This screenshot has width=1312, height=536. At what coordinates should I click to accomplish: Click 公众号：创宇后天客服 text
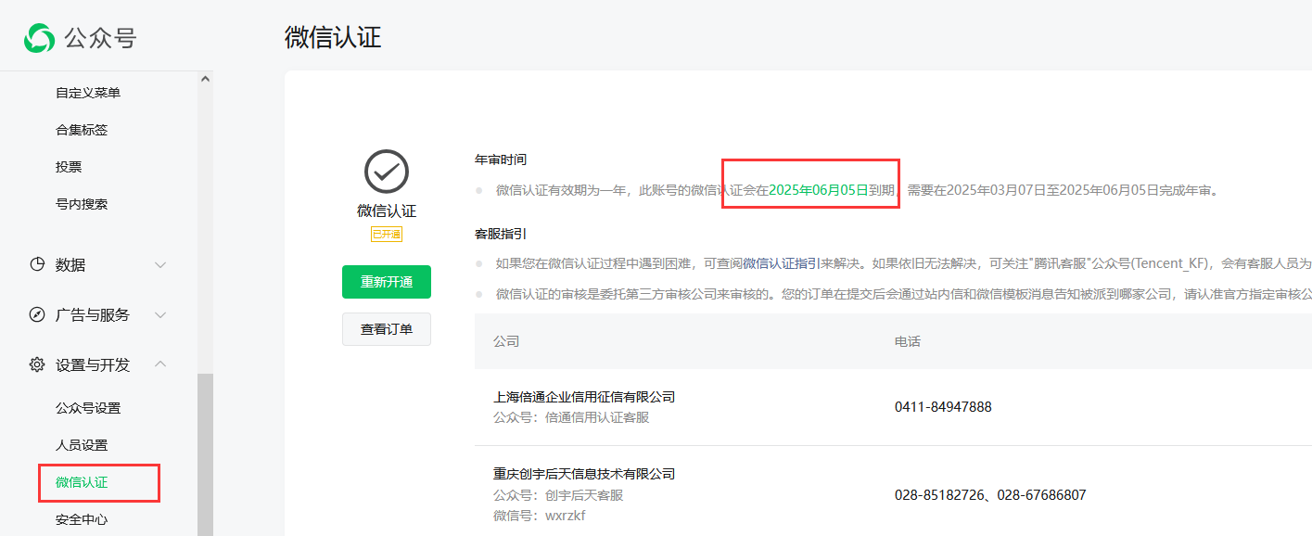[558, 495]
